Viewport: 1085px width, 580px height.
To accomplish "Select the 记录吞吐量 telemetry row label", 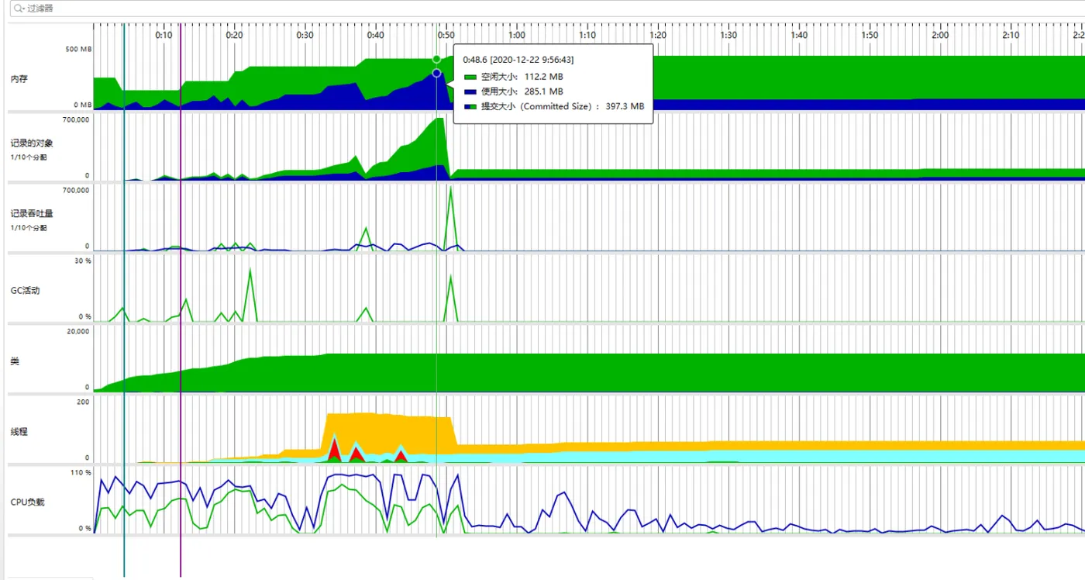I will tap(32, 214).
